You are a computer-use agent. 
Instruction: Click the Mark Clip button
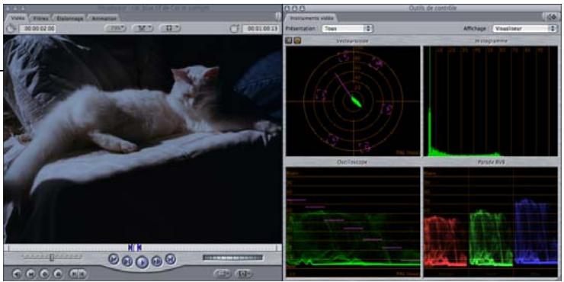[31, 274]
